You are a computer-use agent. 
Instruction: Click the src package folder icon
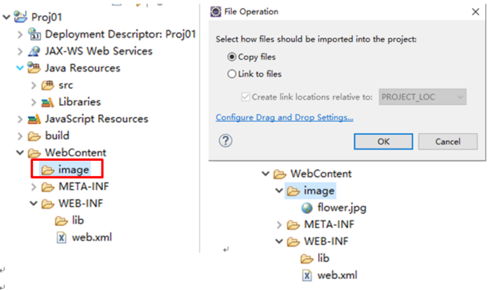48,85
